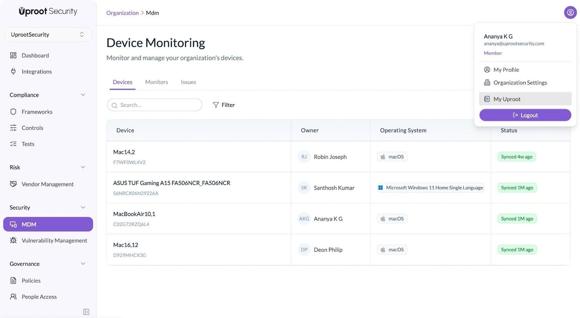Click the Integrations plug icon
The height and width of the screenshot is (318, 580).
point(13,71)
